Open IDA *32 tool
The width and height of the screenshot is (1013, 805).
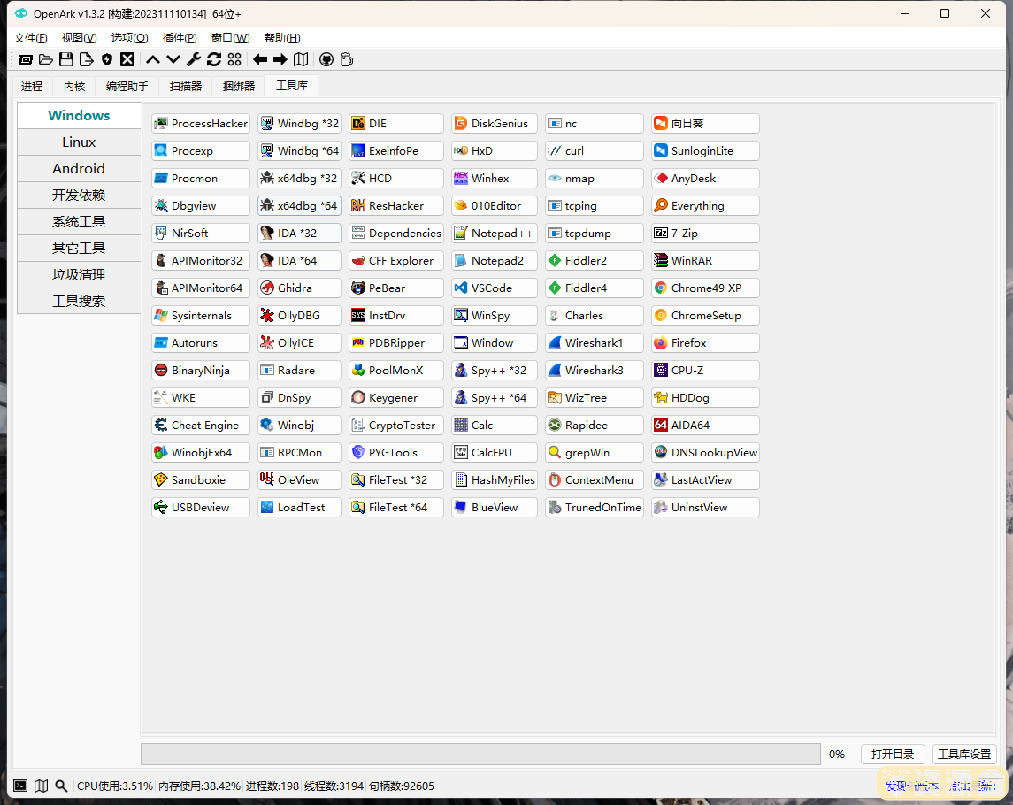pos(299,234)
